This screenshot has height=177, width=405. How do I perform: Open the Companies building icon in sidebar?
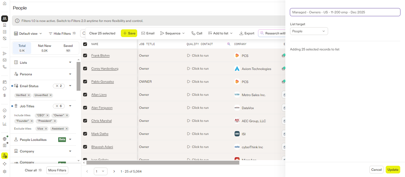tap(4, 25)
